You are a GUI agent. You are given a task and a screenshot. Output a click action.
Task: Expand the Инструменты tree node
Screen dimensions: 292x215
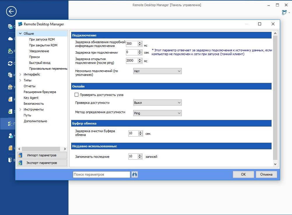tap(20, 109)
